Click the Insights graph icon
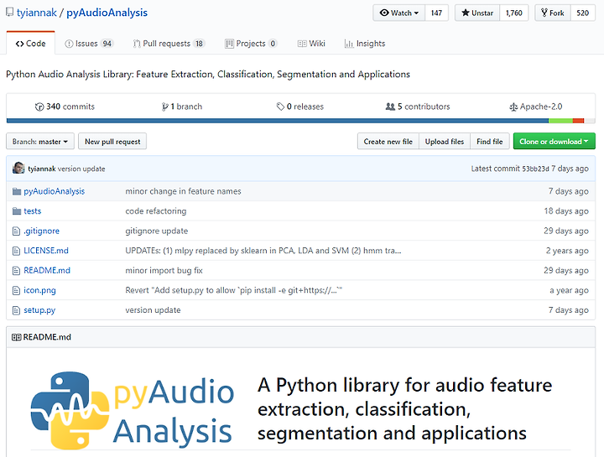Image resolution: width=604 pixels, height=457 pixels. click(x=349, y=44)
